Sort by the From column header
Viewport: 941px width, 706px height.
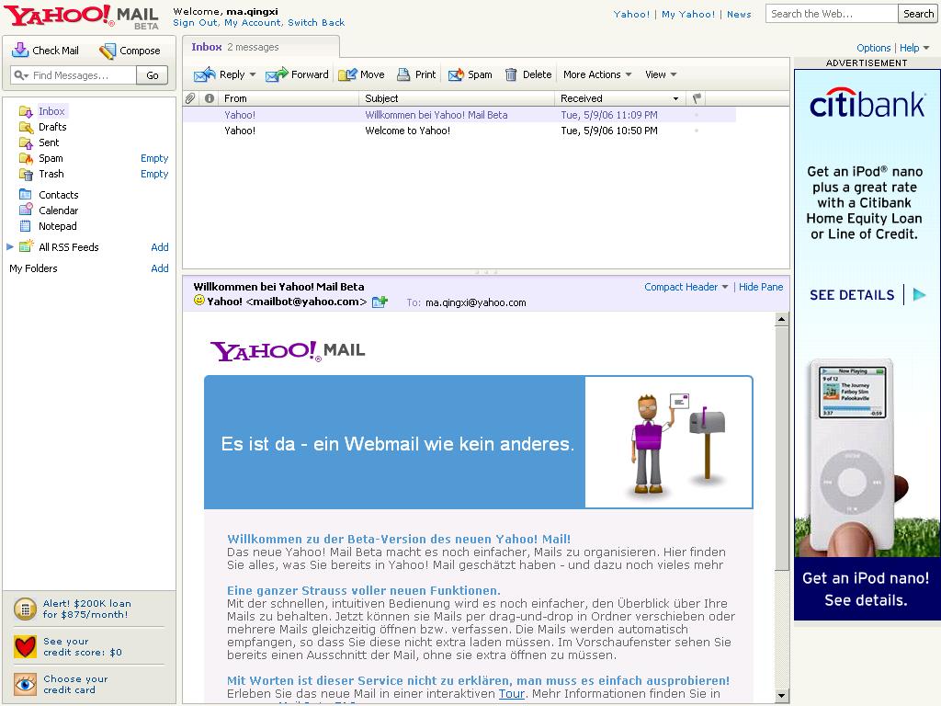[289, 97]
